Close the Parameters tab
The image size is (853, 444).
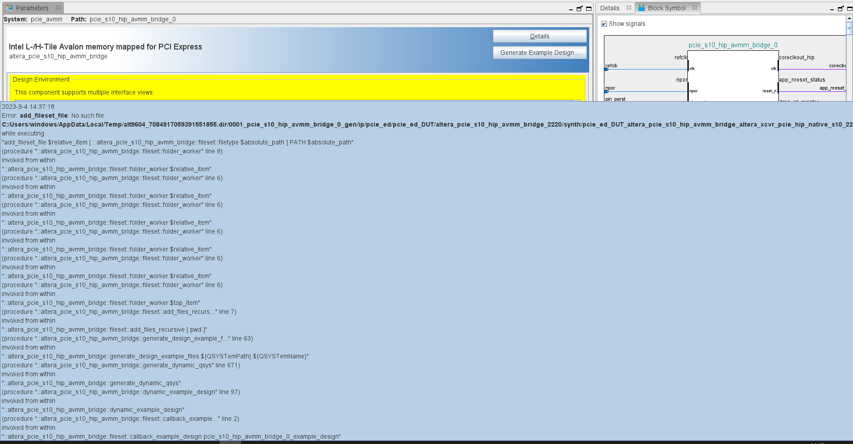pos(58,8)
